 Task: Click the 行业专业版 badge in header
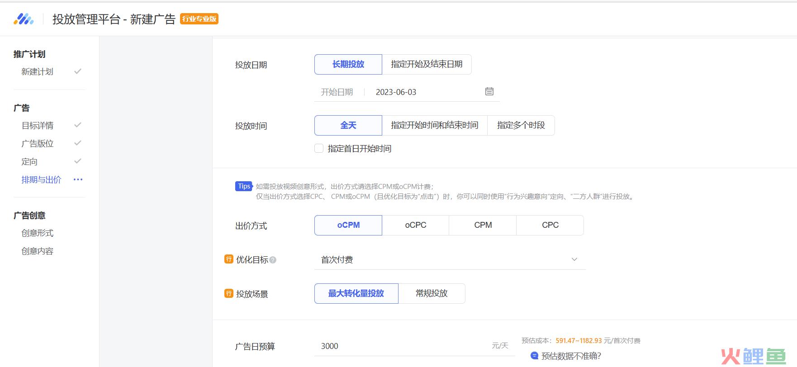[199, 19]
